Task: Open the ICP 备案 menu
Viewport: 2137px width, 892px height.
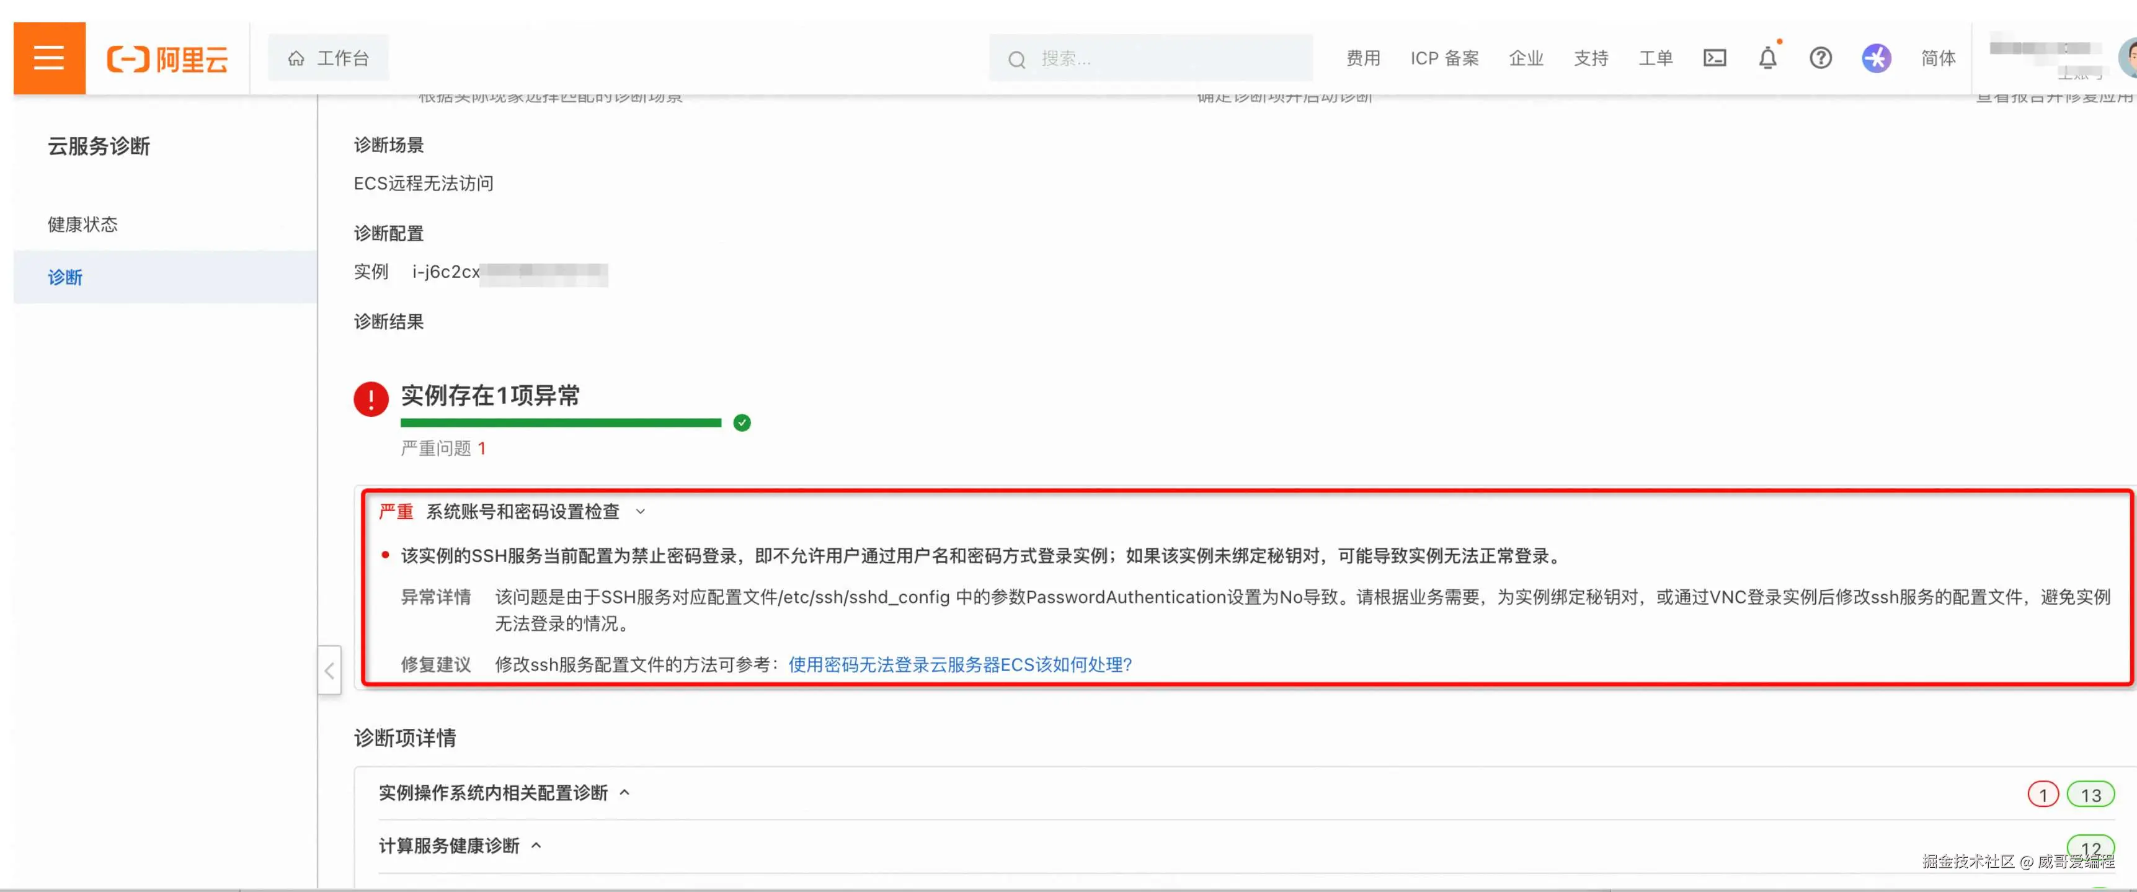Action: tap(1444, 58)
